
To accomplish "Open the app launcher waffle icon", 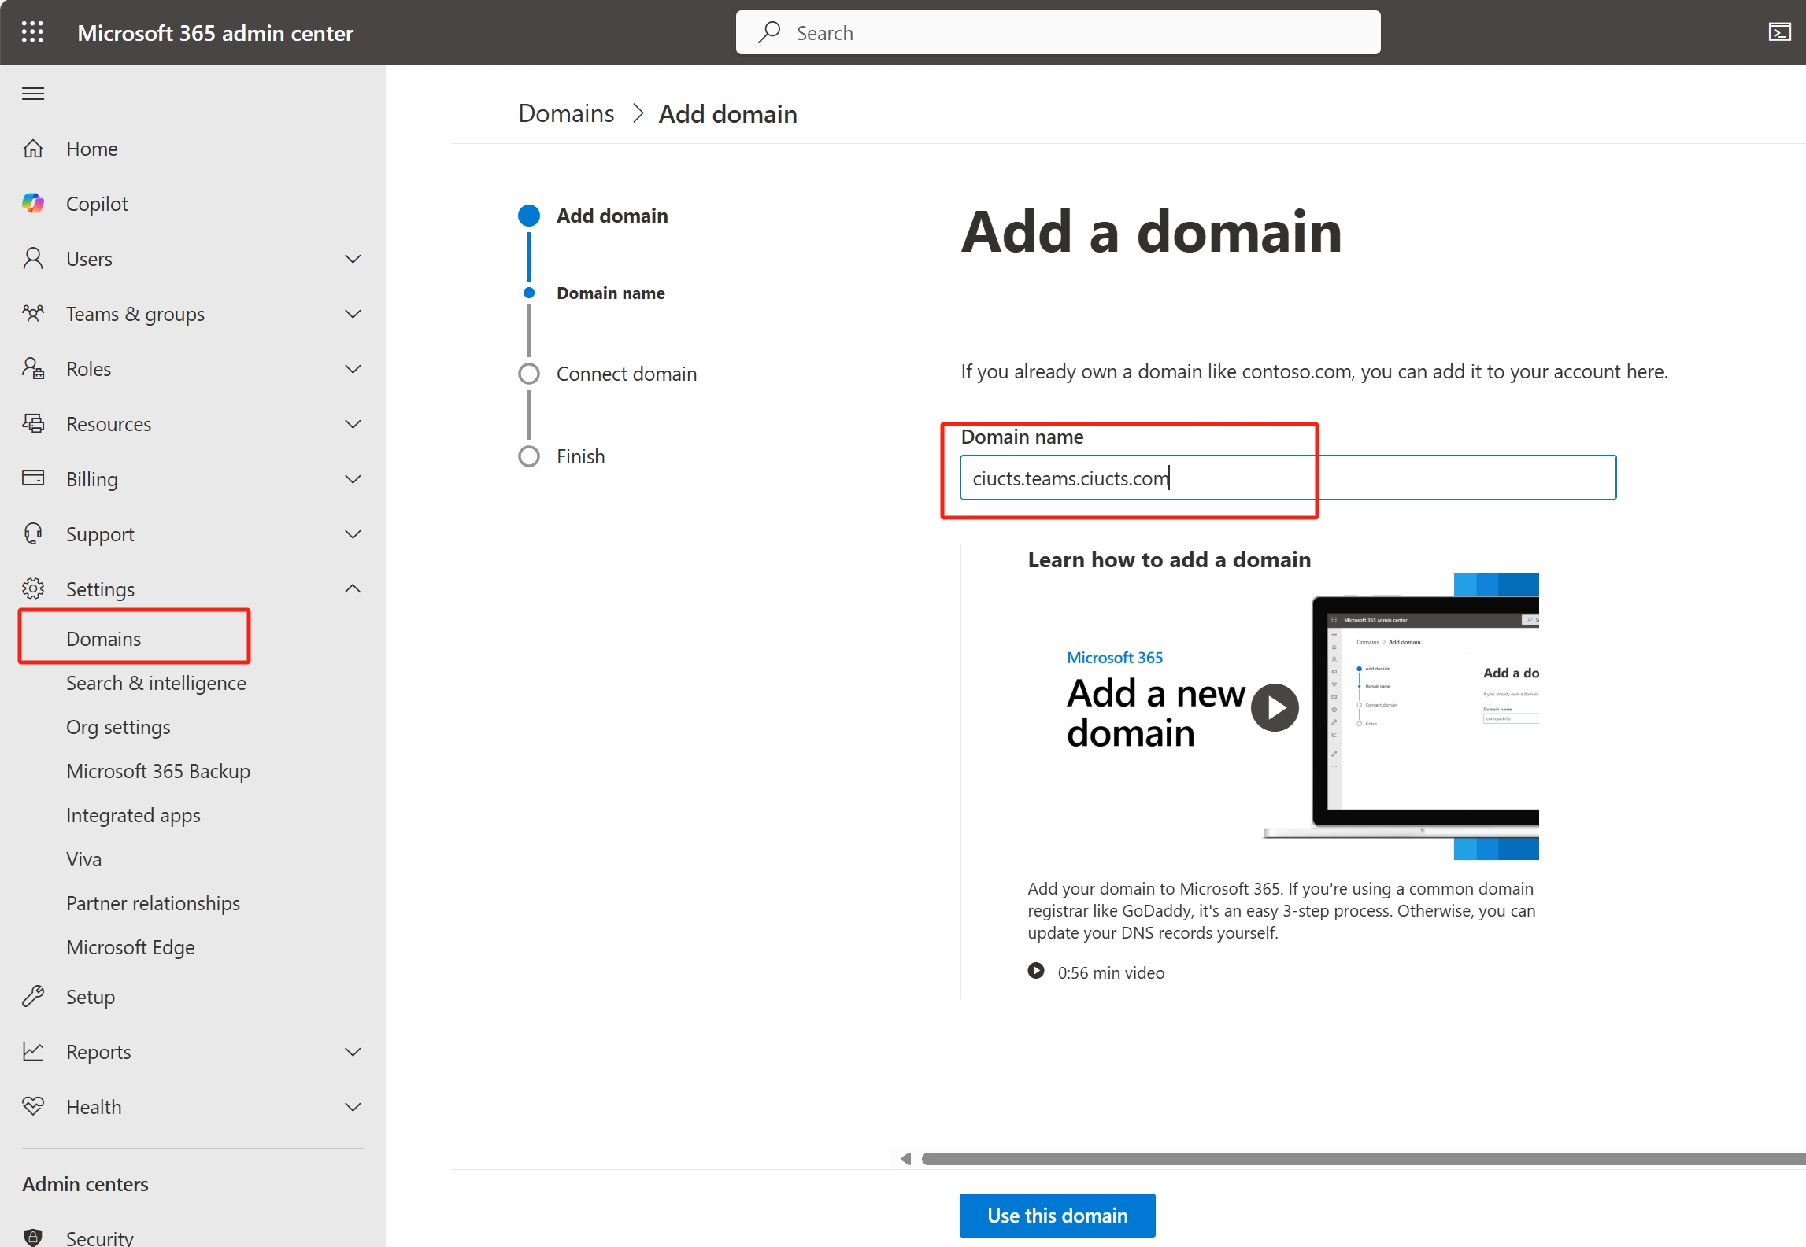I will click(x=32, y=32).
